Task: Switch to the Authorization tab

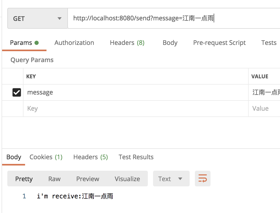Action: coord(74,43)
